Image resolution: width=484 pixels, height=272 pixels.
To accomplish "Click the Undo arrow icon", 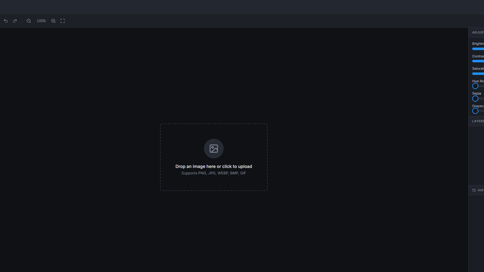I will 6,21.
